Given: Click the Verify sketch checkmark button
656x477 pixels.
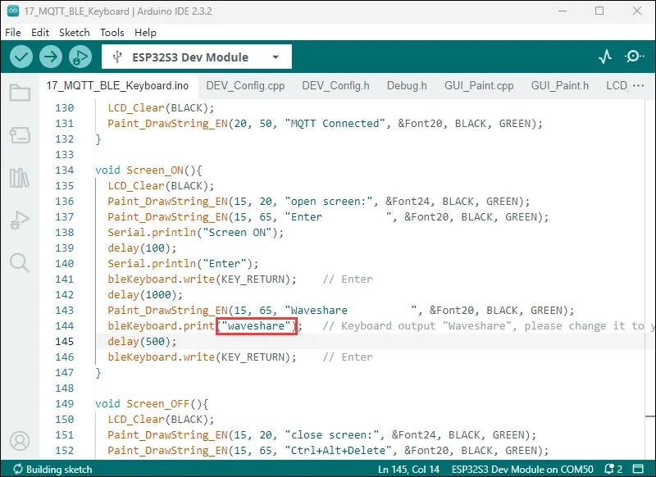Looking at the screenshot, I should (21, 57).
